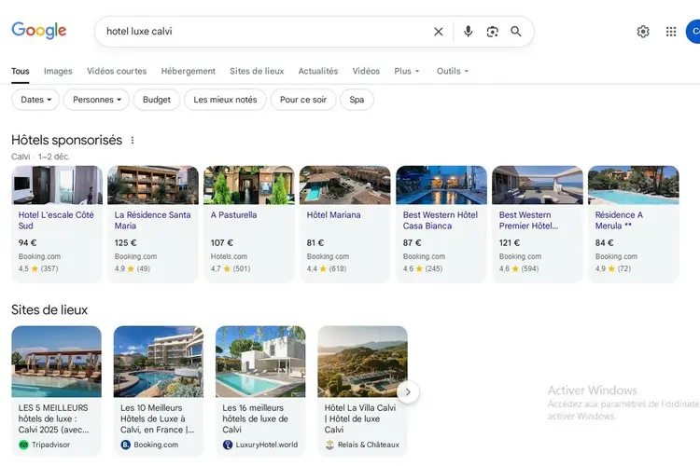The height and width of the screenshot is (466, 700).
Task: Toggle the Pour ce soir filter
Action: point(303,100)
